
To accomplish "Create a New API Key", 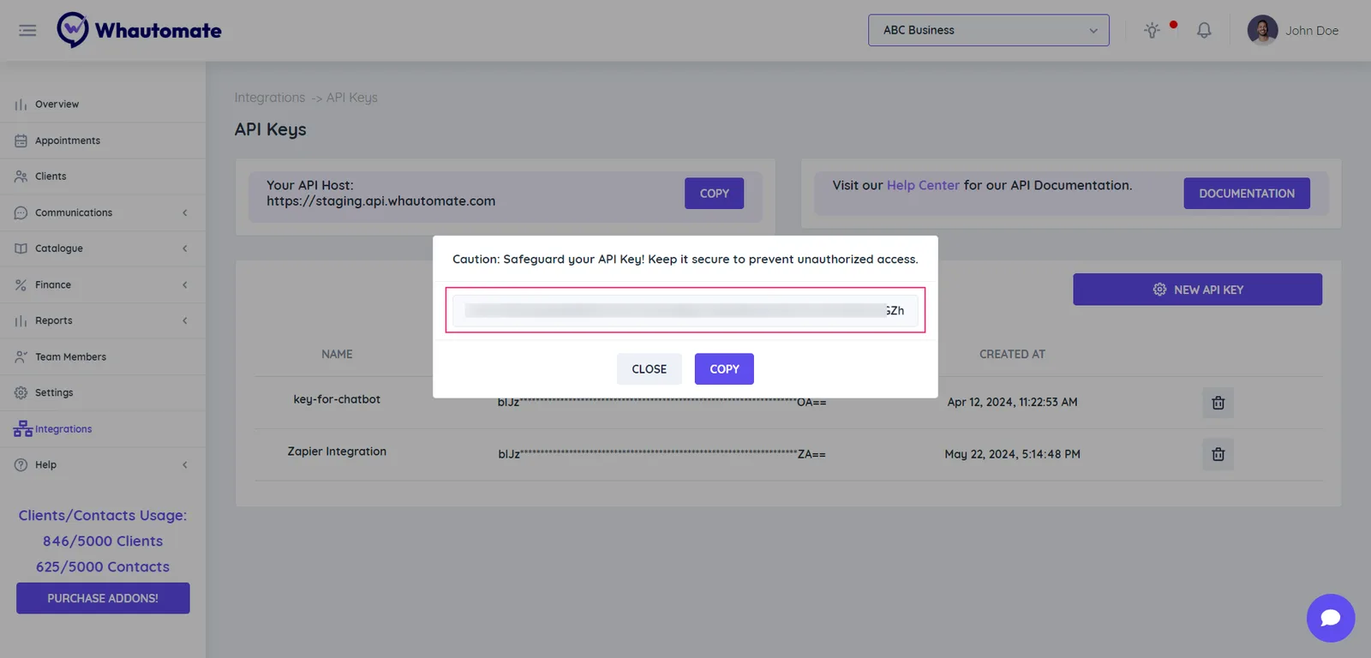I will click(1197, 290).
